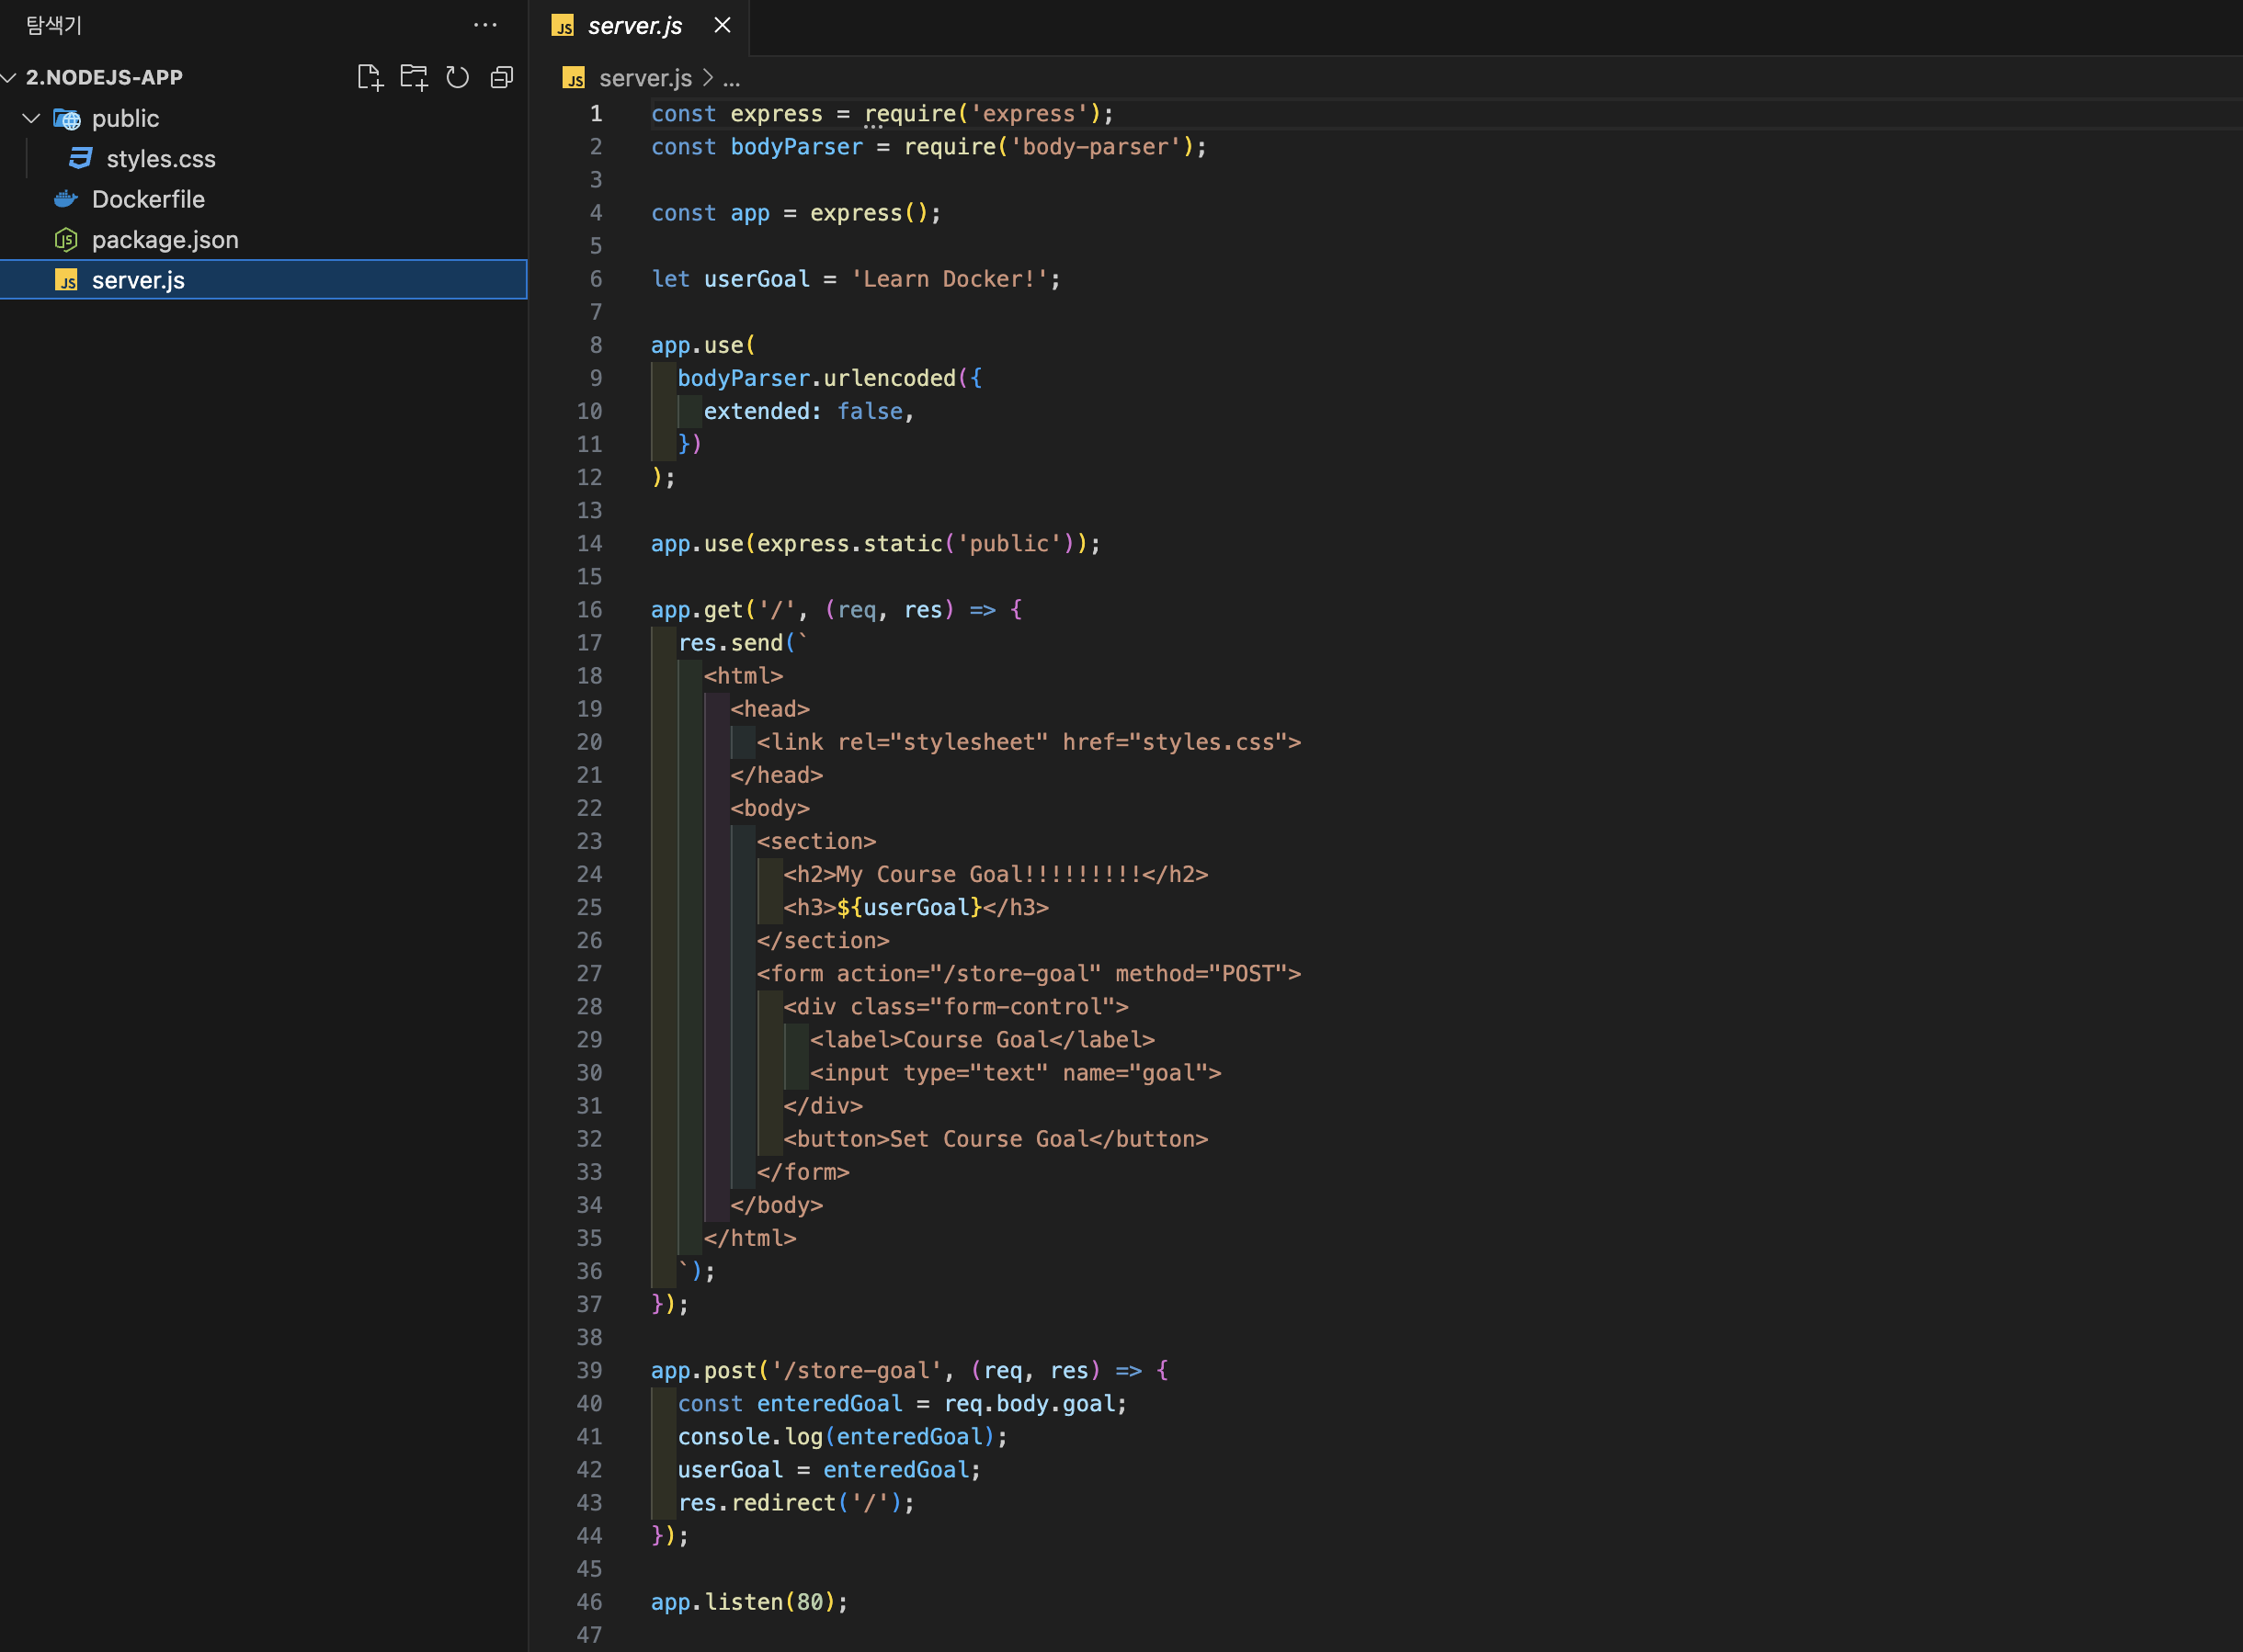Create a new file in the explorer
2243x1652 pixels.
(x=370, y=76)
